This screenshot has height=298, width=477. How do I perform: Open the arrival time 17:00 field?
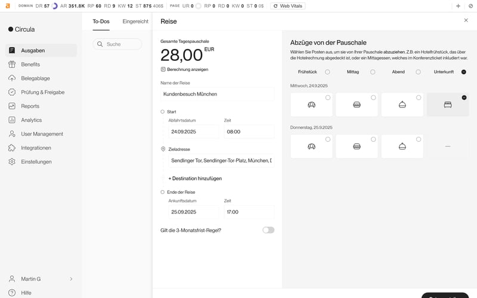pyautogui.click(x=249, y=212)
